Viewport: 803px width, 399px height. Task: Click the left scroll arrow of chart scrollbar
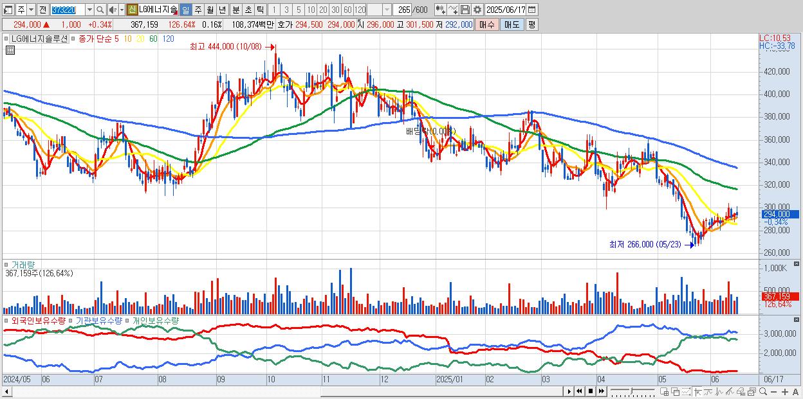coord(8,391)
